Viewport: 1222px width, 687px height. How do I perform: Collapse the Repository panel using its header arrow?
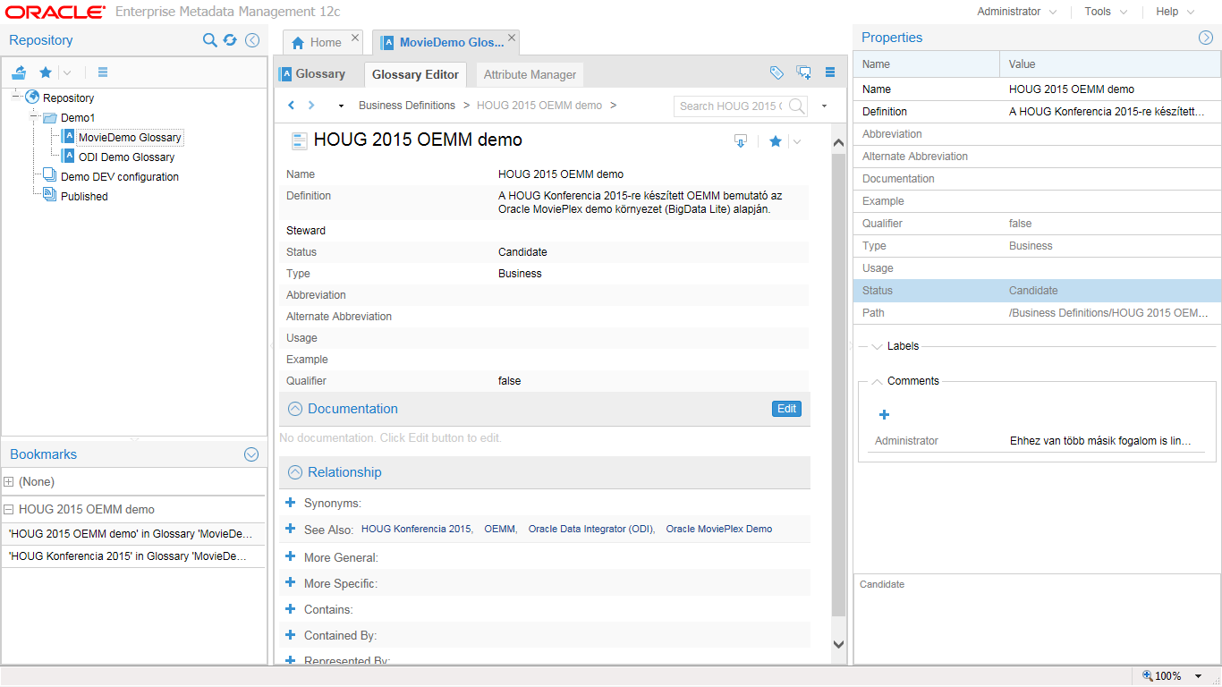click(x=252, y=40)
